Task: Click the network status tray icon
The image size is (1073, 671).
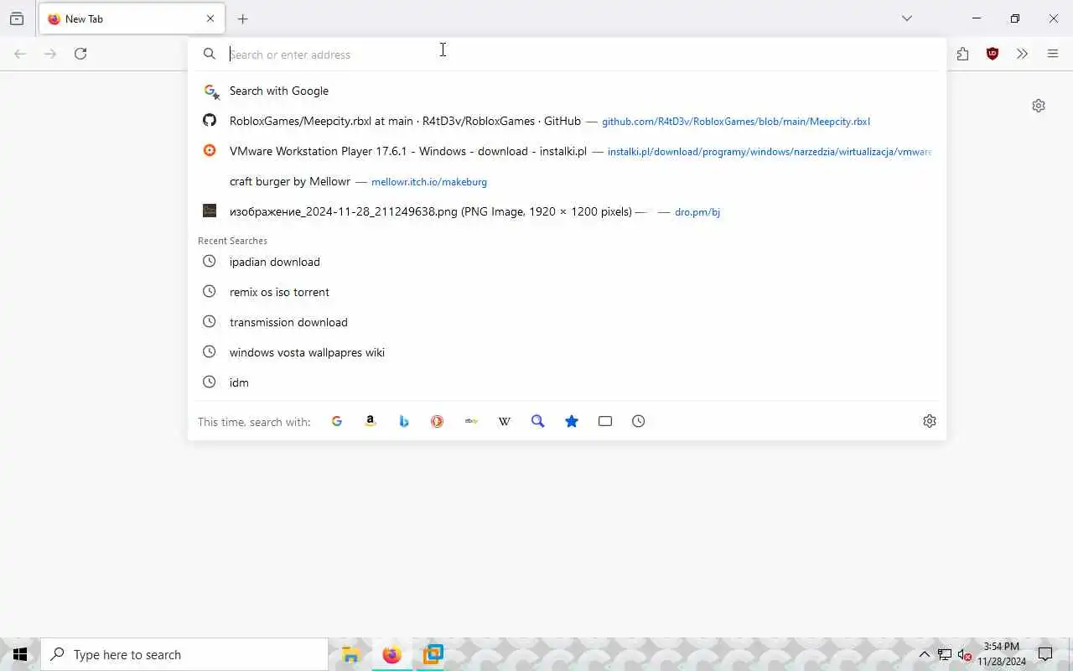Action: pos(945,655)
